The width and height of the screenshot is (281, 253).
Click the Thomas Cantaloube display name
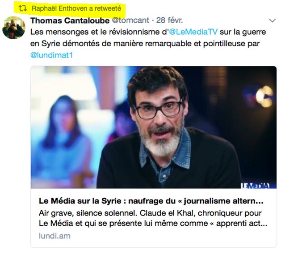70,20
